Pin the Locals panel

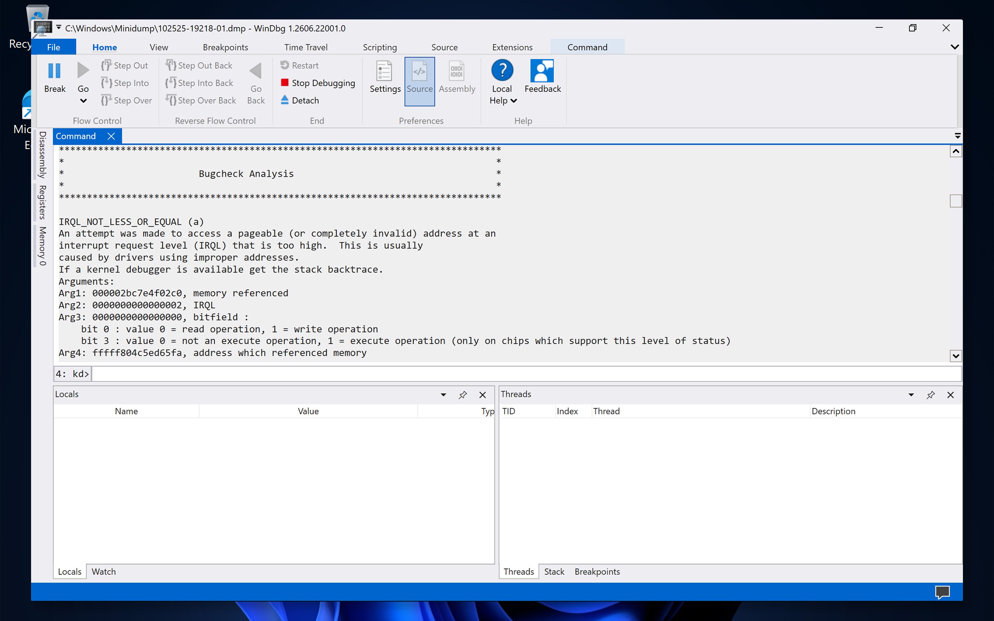click(x=462, y=395)
